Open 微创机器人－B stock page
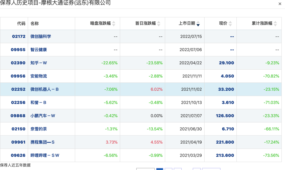 point(45,89)
